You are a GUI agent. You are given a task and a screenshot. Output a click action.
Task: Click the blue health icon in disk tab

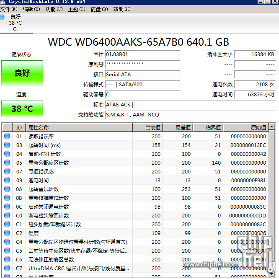(x=2, y=17)
